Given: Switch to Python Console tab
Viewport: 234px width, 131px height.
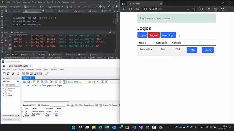Looking at the screenshot, I should point(55,55).
